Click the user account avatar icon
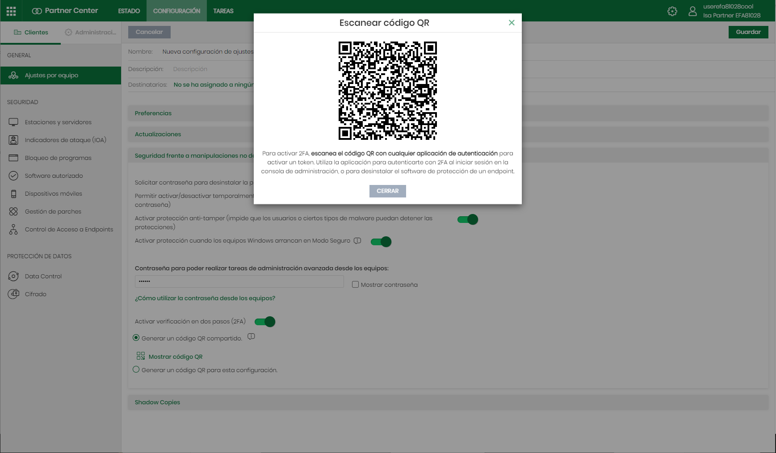The width and height of the screenshot is (776, 453). point(692,11)
